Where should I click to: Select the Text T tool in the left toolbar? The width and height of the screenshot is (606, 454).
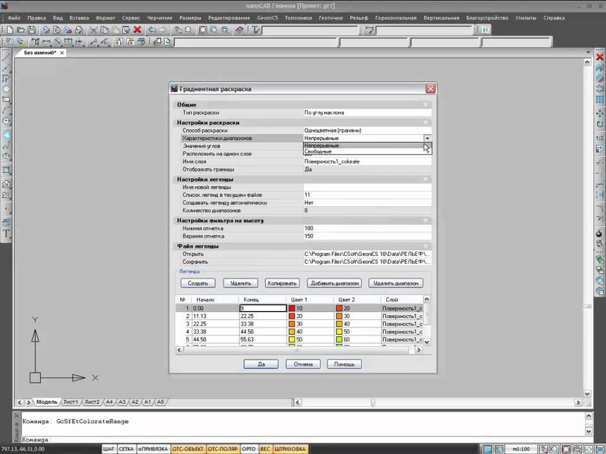6,233
